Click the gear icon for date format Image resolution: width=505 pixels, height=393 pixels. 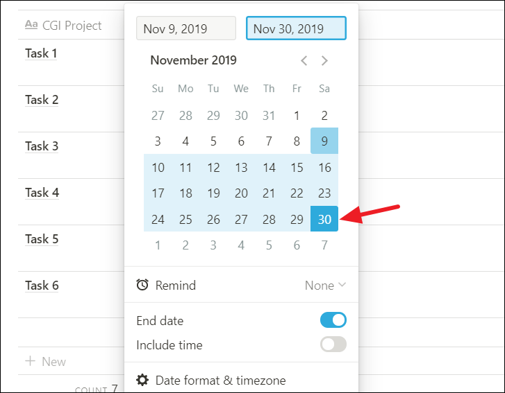tap(142, 380)
